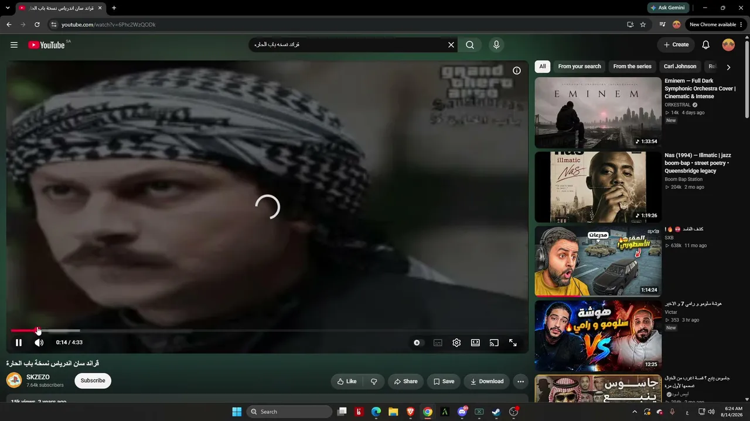This screenshot has width=750, height=421.
Task: Open the SKZEZO channel avatar
Action: click(x=14, y=381)
